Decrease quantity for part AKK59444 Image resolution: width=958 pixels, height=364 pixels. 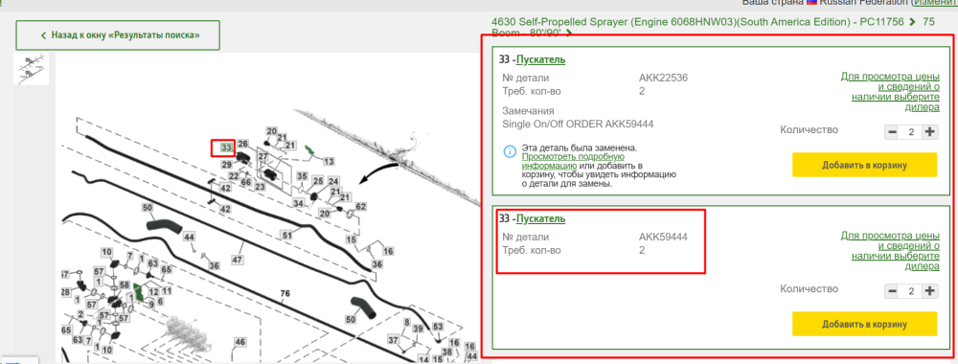coord(892,291)
